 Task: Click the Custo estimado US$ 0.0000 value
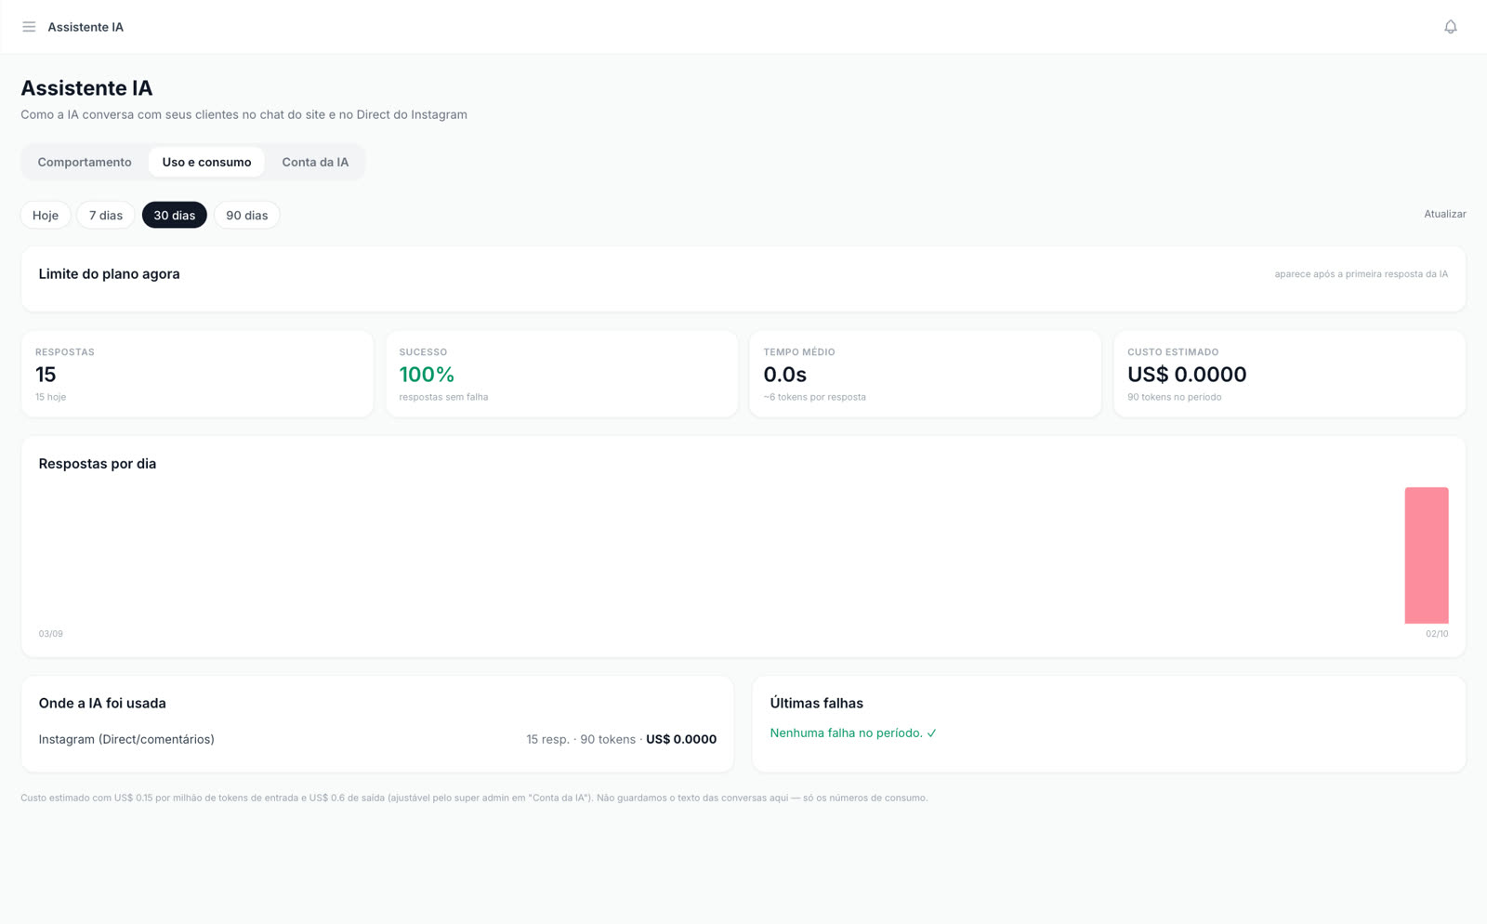pyautogui.click(x=1187, y=375)
